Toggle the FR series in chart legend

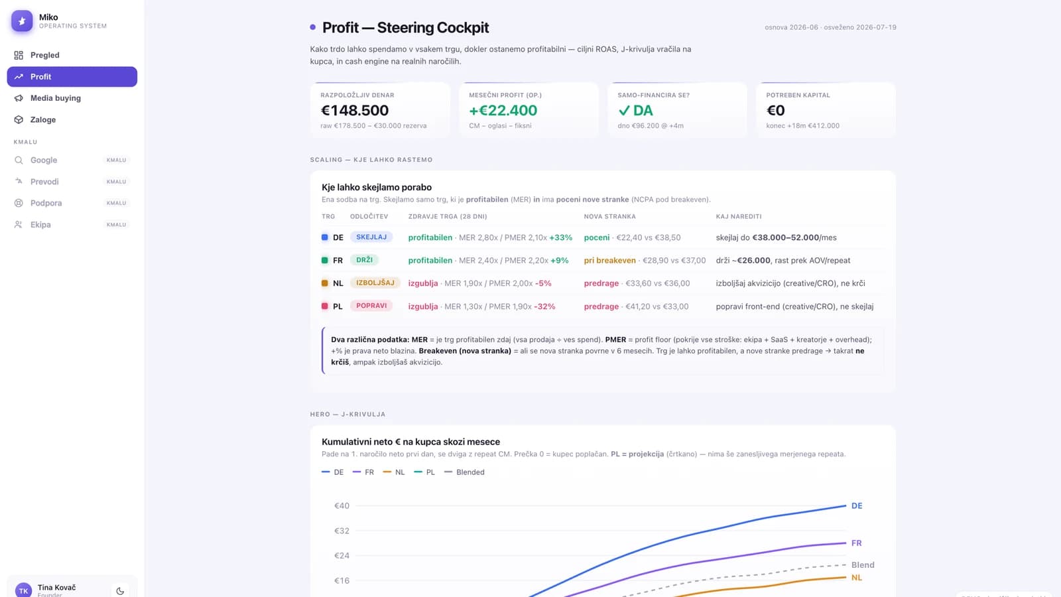(363, 472)
